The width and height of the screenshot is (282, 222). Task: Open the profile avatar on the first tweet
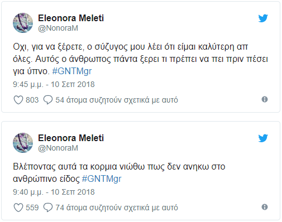[x=23, y=23]
